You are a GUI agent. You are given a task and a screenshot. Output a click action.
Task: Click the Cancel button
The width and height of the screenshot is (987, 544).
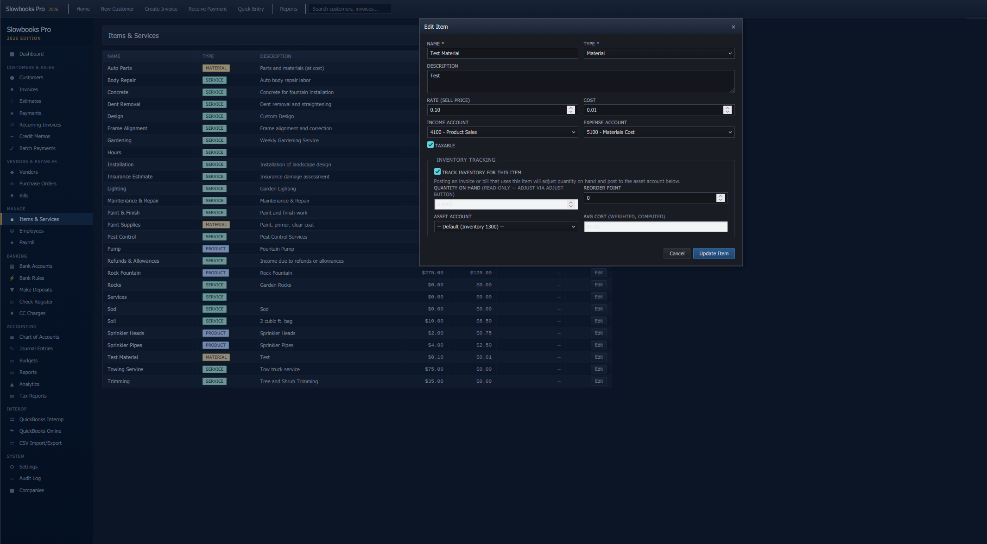click(x=677, y=254)
